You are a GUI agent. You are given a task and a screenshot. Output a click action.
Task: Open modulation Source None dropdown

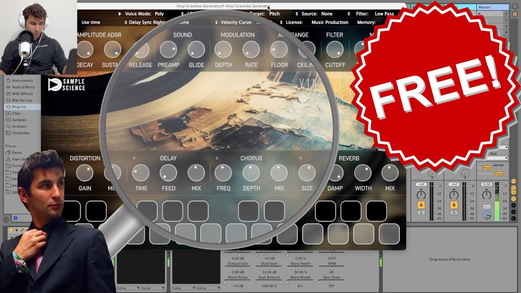pos(336,14)
